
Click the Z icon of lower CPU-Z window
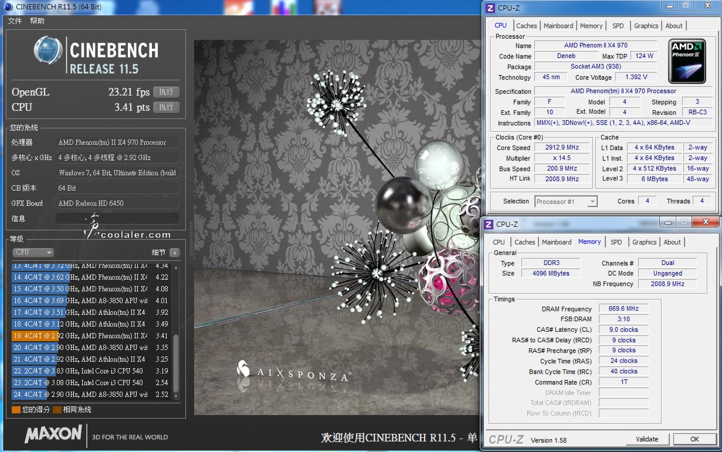pos(488,224)
